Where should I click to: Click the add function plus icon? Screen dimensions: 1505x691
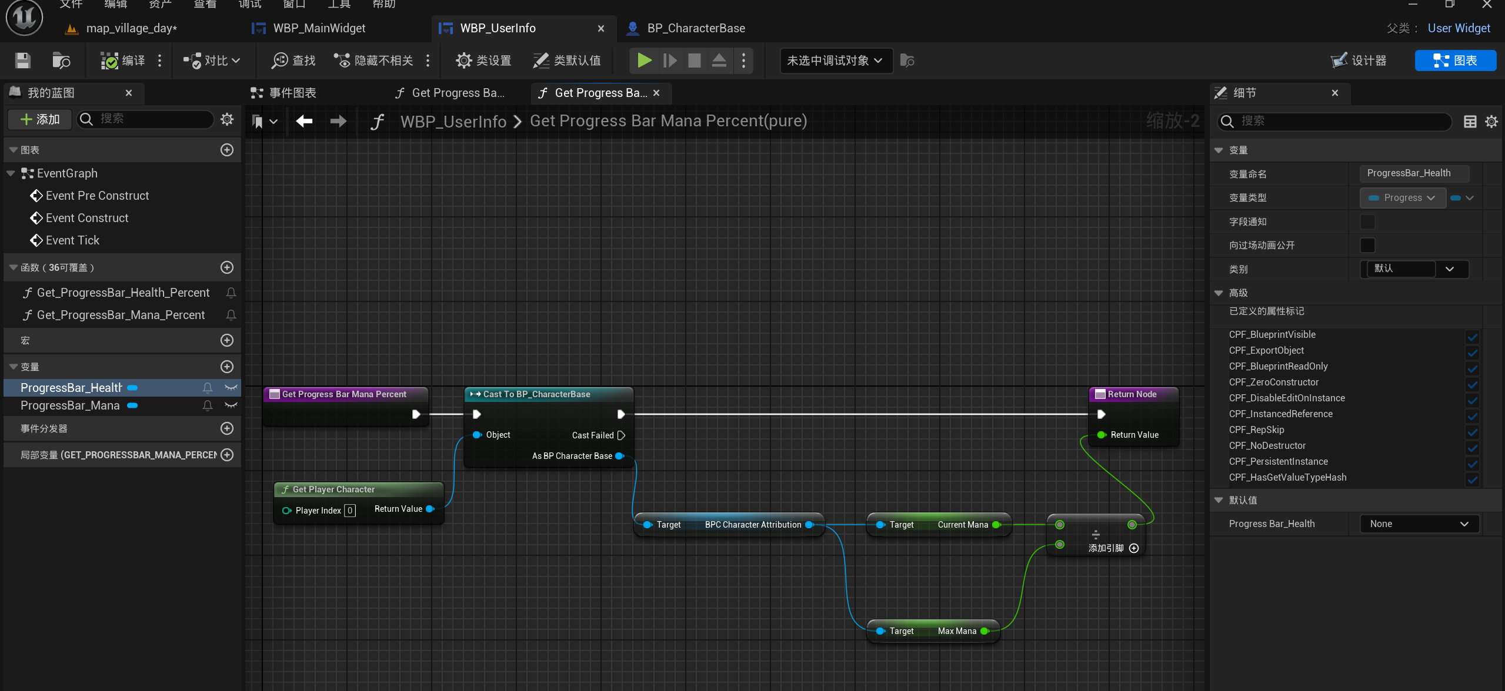coord(227,267)
